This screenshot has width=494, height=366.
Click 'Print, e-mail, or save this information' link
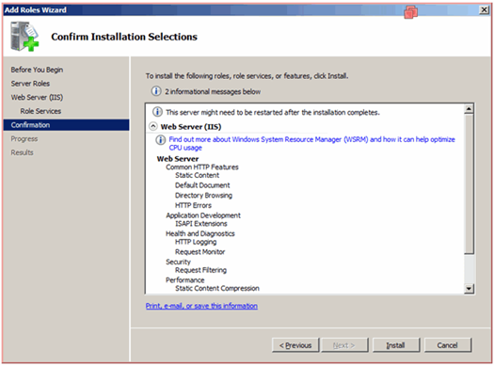coord(201,306)
